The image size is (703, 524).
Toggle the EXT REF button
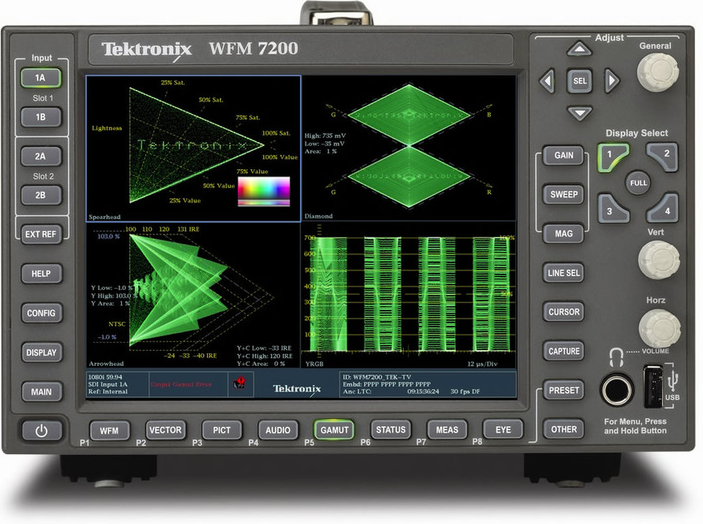(40, 234)
